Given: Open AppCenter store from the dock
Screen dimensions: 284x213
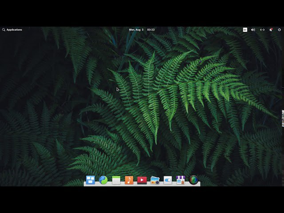Looking at the screenshot, I should pos(181,180).
